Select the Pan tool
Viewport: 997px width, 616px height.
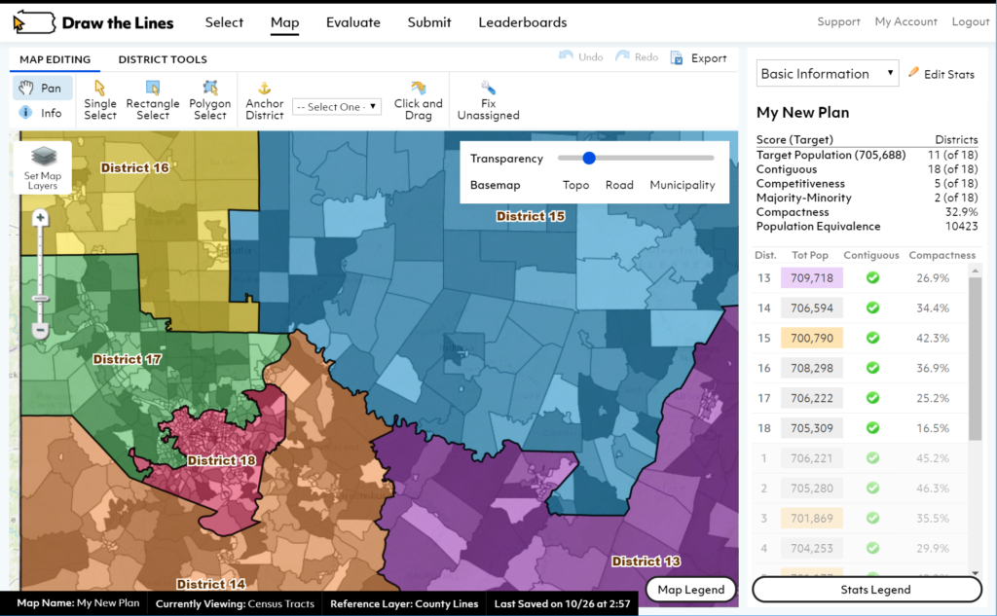click(x=42, y=88)
